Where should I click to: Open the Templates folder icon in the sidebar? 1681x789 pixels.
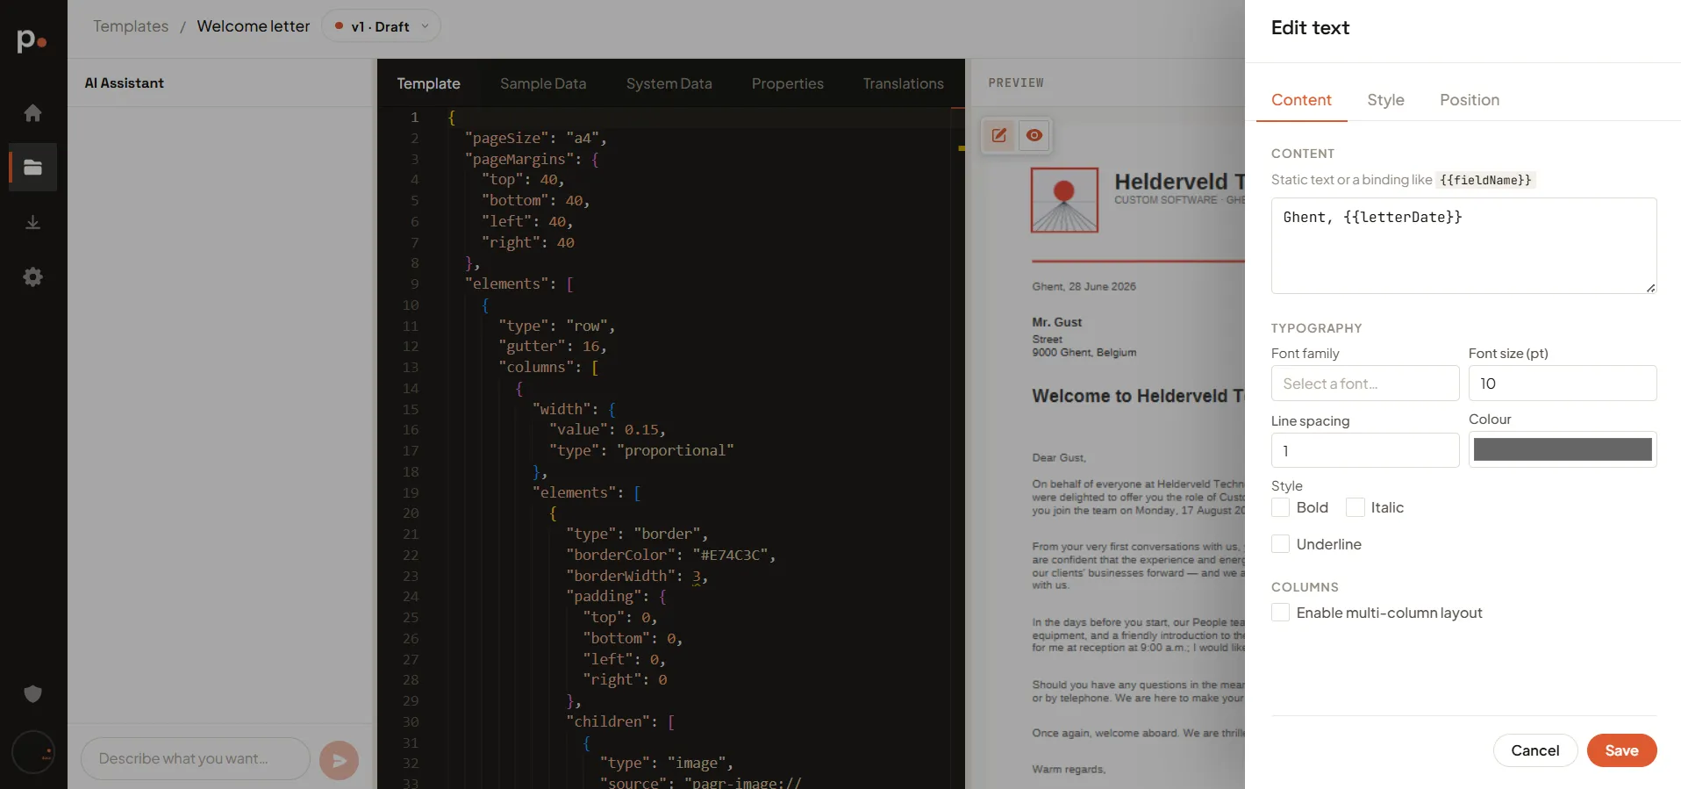32,168
